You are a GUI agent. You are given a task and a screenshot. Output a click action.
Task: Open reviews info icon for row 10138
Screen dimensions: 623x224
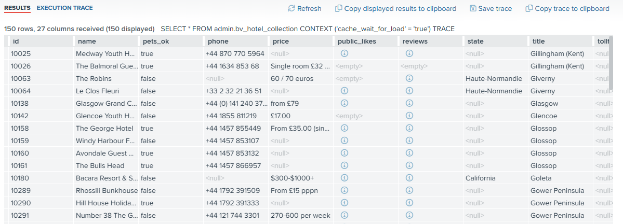[409, 103]
